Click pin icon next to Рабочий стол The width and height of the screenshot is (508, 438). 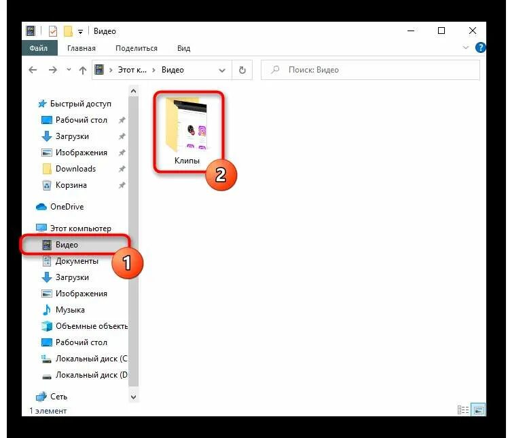[122, 120]
